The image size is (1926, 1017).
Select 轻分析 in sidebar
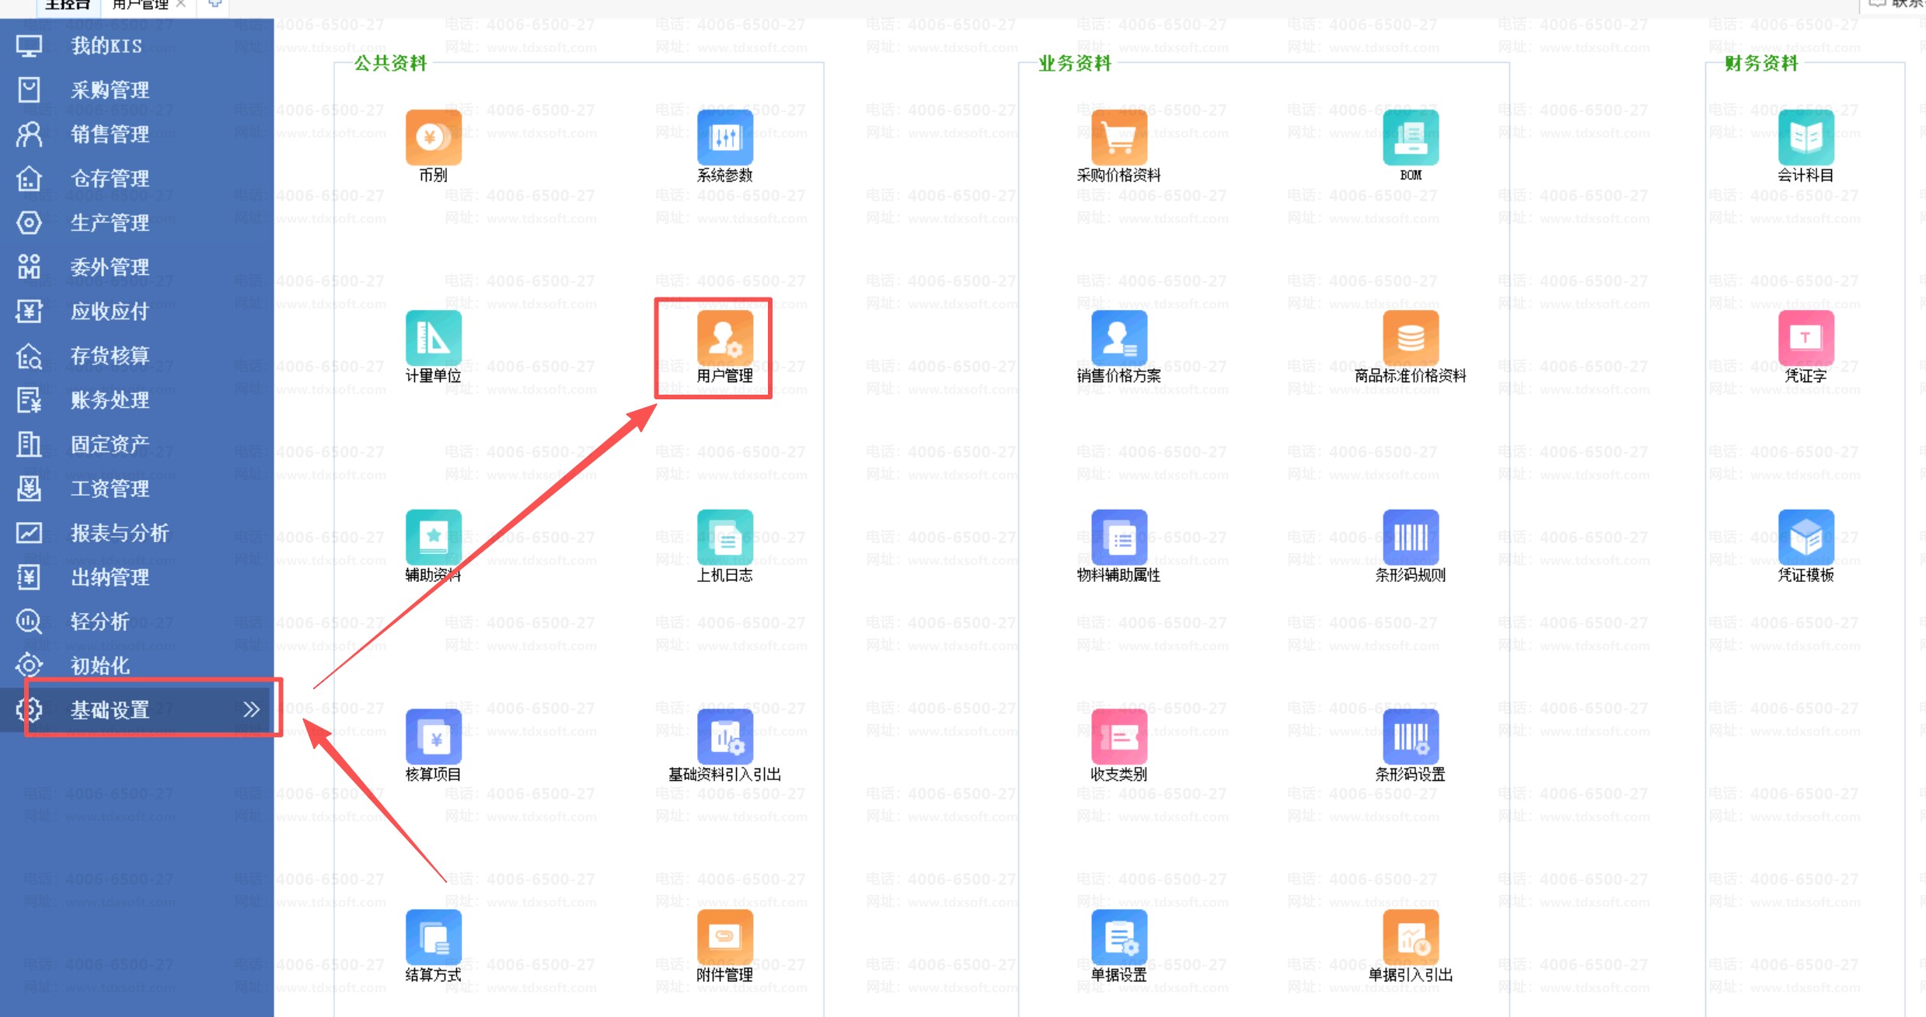pos(137,622)
